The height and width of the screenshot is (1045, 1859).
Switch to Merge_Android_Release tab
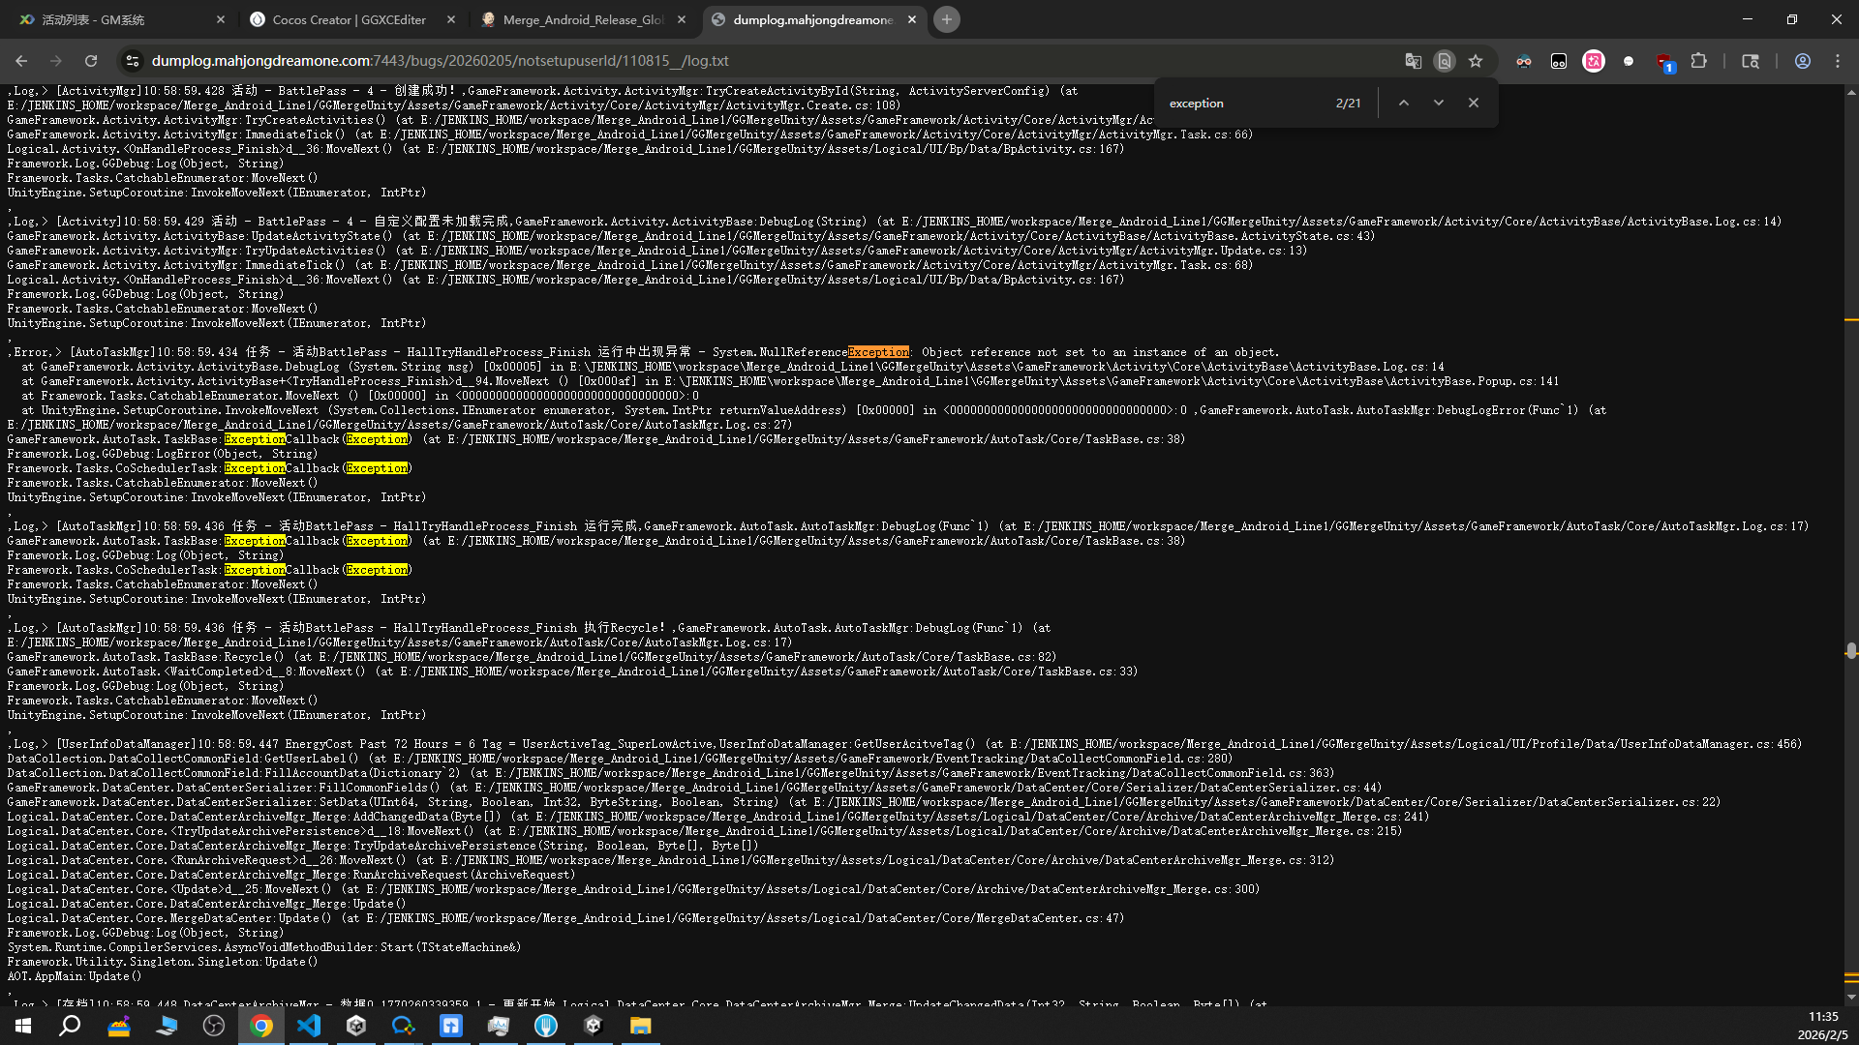[x=583, y=19]
